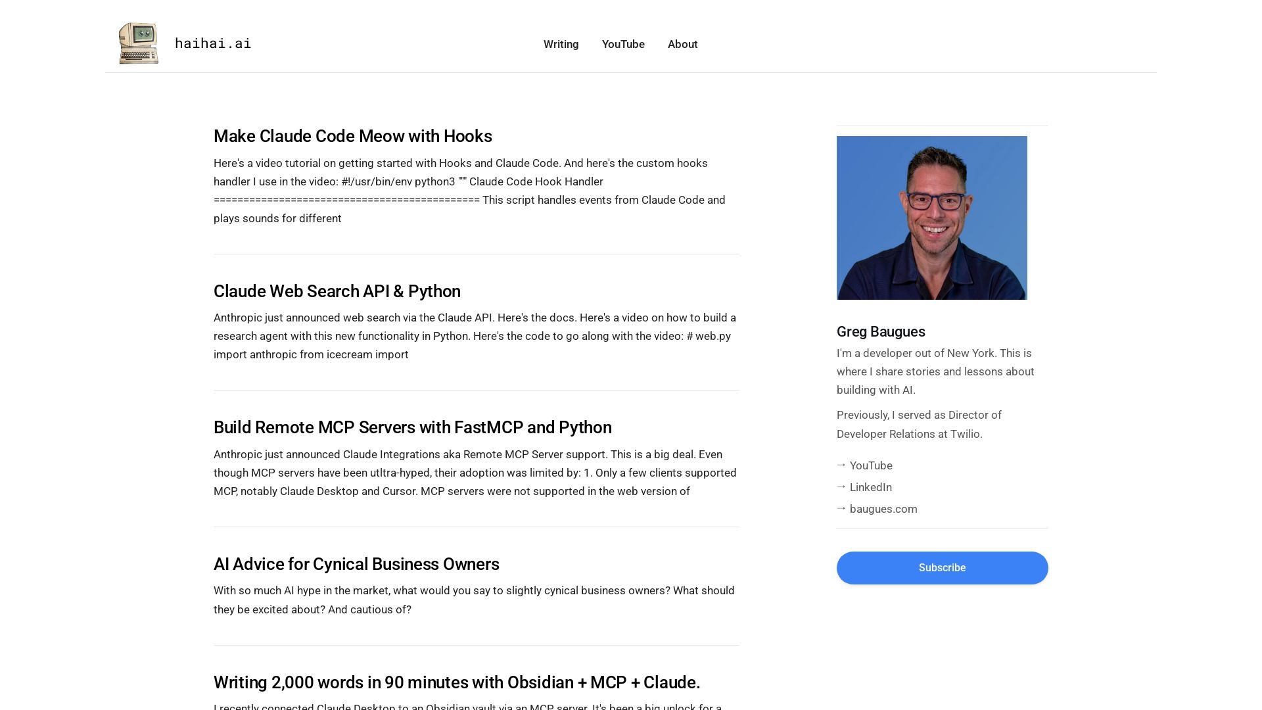Open the haihai.ai site title
Screen dimensions: 1262x710
tap(213, 43)
